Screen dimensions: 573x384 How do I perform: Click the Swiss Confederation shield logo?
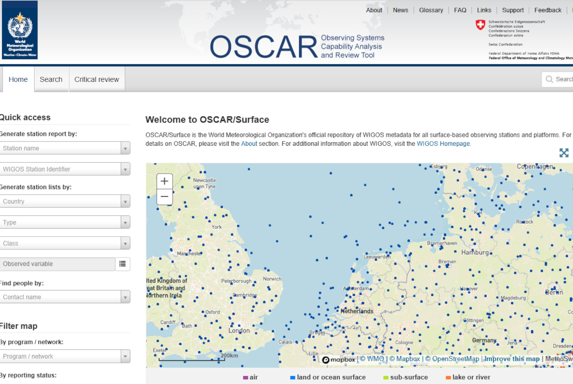[x=480, y=25]
